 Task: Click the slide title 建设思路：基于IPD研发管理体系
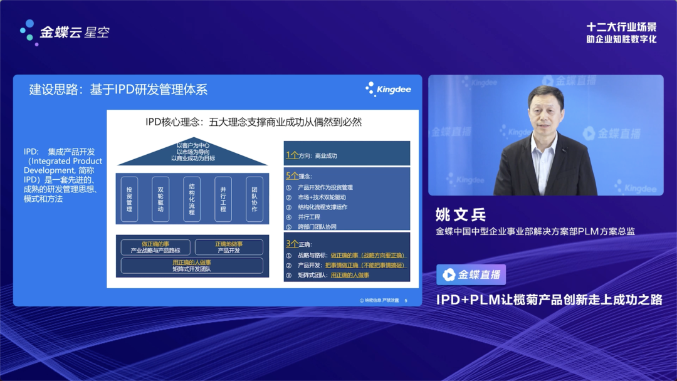click(118, 90)
